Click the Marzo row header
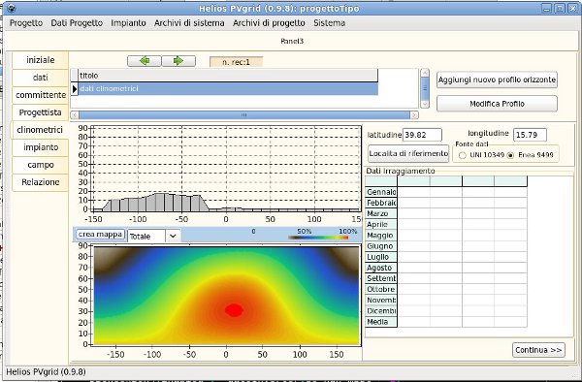This screenshot has height=382, width=582. (x=381, y=213)
